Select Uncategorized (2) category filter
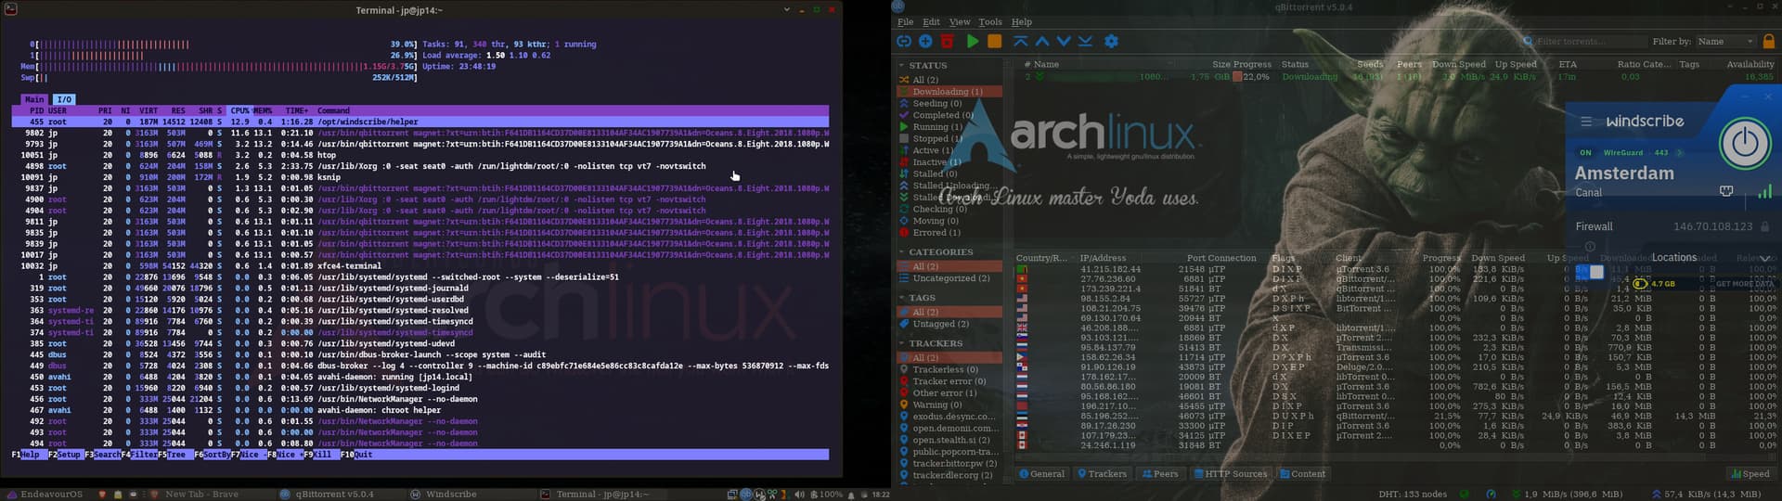Screen dimensions: 1782x501 (949, 278)
